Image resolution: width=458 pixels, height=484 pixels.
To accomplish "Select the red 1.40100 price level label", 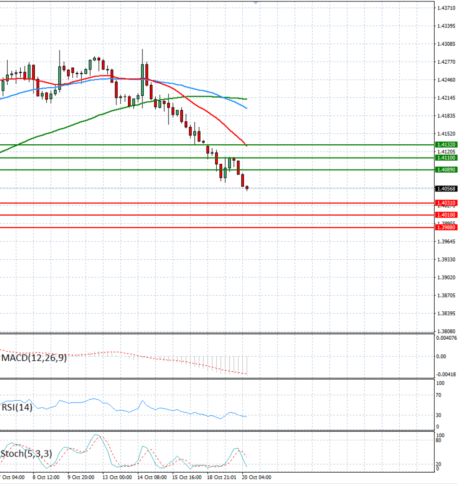I will pyautogui.click(x=446, y=215).
